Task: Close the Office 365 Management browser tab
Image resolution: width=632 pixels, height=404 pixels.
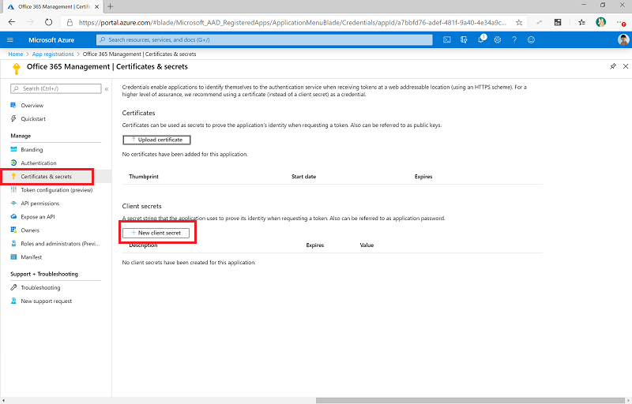Action: (96, 7)
